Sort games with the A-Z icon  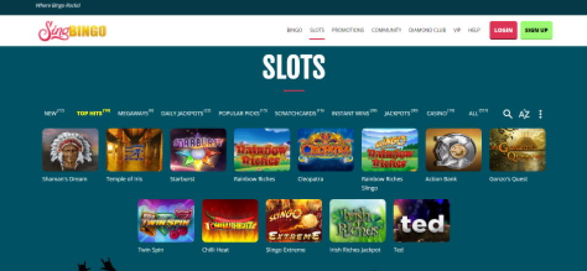tap(524, 114)
